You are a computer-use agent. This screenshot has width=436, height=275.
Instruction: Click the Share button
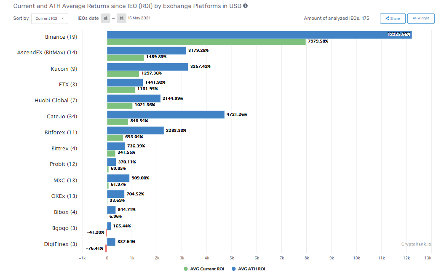pyautogui.click(x=393, y=19)
